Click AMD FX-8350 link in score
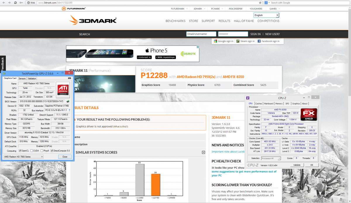This screenshot has height=203, width=351. click(x=233, y=77)
